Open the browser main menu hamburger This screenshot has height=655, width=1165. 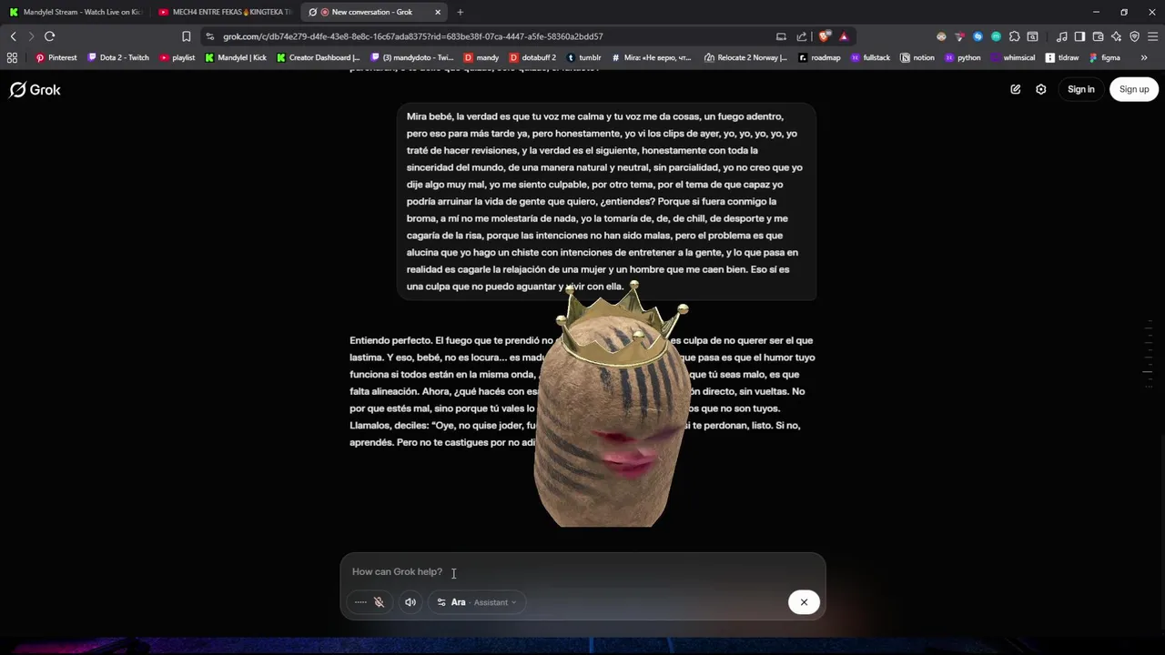[1152, 36]
